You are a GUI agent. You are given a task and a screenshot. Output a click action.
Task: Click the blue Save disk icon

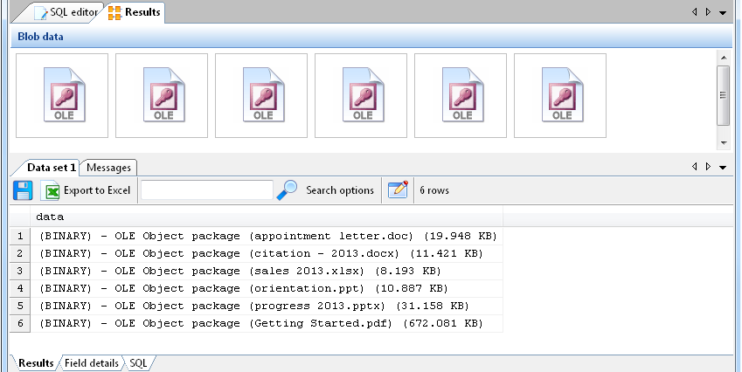click(23, 190)
